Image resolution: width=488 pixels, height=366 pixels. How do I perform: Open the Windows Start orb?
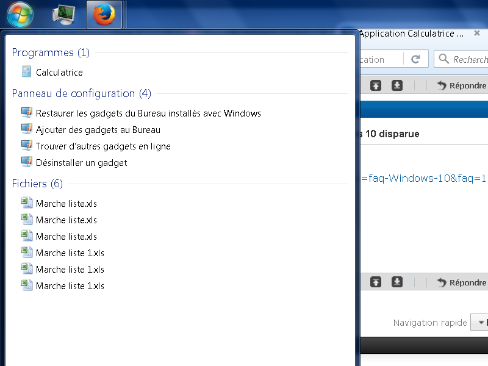pyautogui.click(x=20, y=15)
